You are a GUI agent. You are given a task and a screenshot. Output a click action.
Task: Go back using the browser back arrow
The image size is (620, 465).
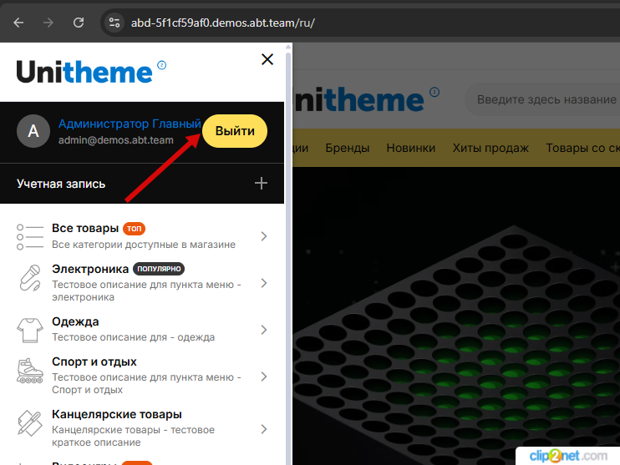18,23
